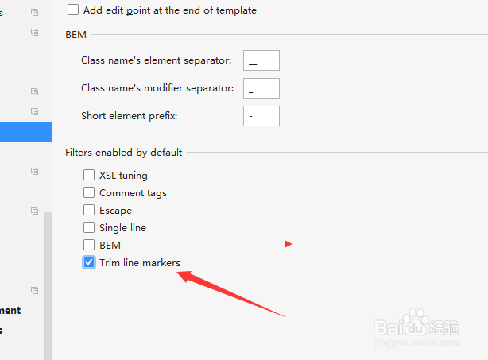Select the bold sidebar item ending in "ment"

pos(11,311)
